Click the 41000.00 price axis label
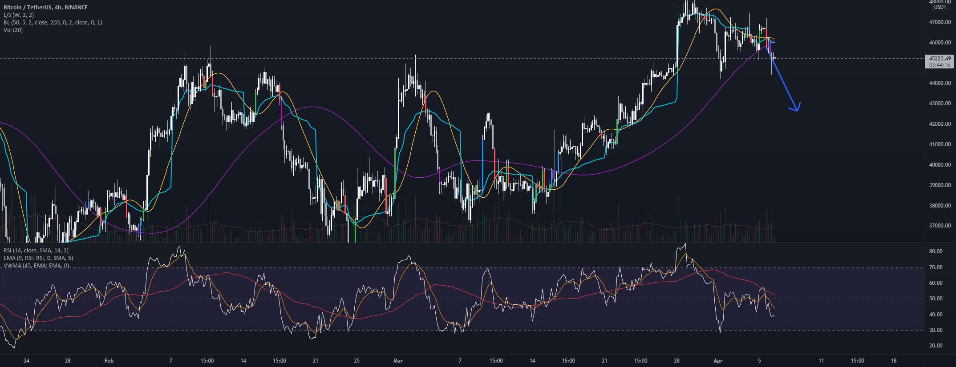Image resolution: width=956 pixels, height=367 pixels. 940,144
